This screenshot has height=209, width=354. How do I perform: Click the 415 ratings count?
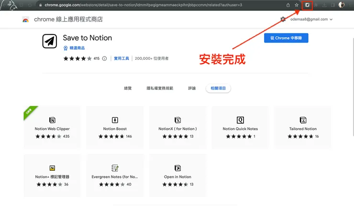point(97,58)
